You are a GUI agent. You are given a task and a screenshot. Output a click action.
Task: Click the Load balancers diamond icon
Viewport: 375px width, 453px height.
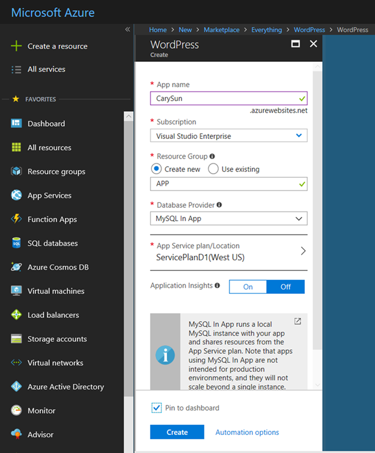click(x=16, y=315)
